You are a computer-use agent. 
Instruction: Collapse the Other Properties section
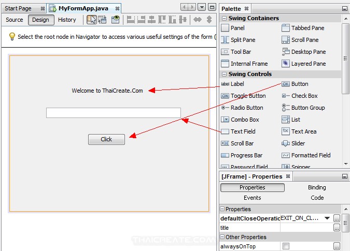(x=222, y=237)
